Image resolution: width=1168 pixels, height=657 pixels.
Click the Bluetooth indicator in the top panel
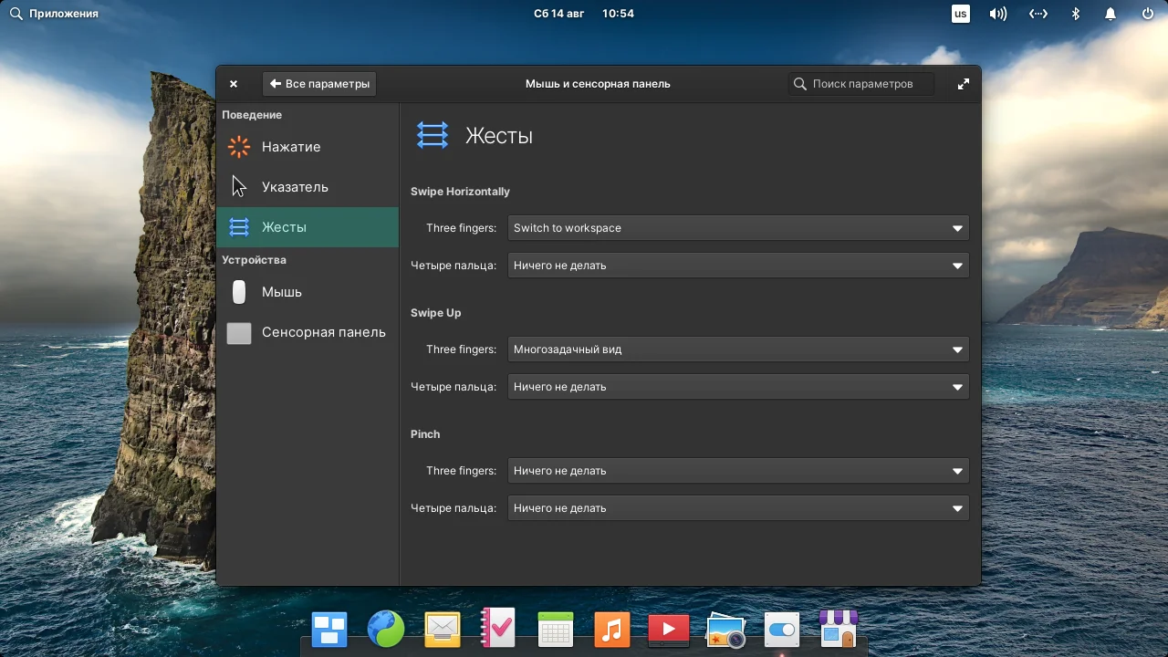1075,13
